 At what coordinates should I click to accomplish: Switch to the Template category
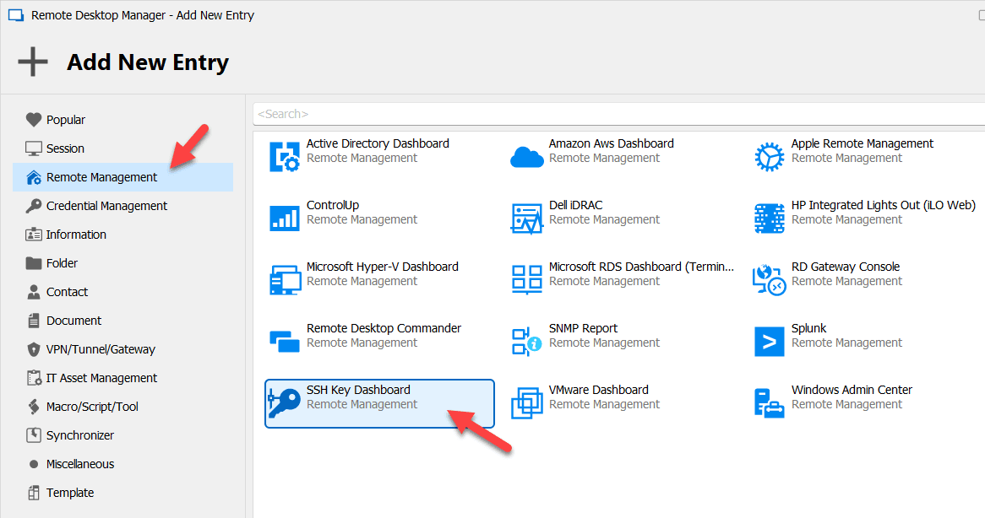click(70, 493)
